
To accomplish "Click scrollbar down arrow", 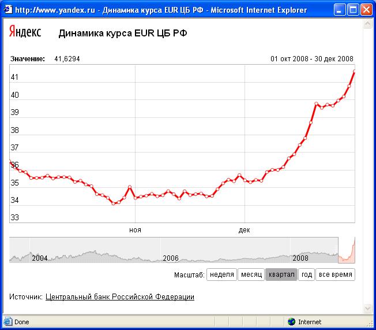I will (x=367, y=308).
